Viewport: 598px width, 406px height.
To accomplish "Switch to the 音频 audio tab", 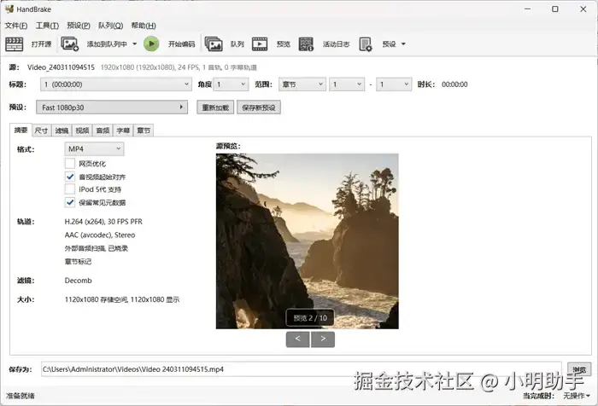I will point(103,130).
